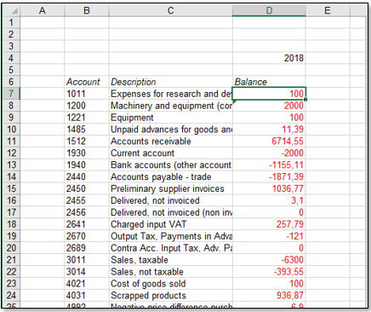Select column D header
Viewport: 371px width, 312px height.
tap(269, 11)
